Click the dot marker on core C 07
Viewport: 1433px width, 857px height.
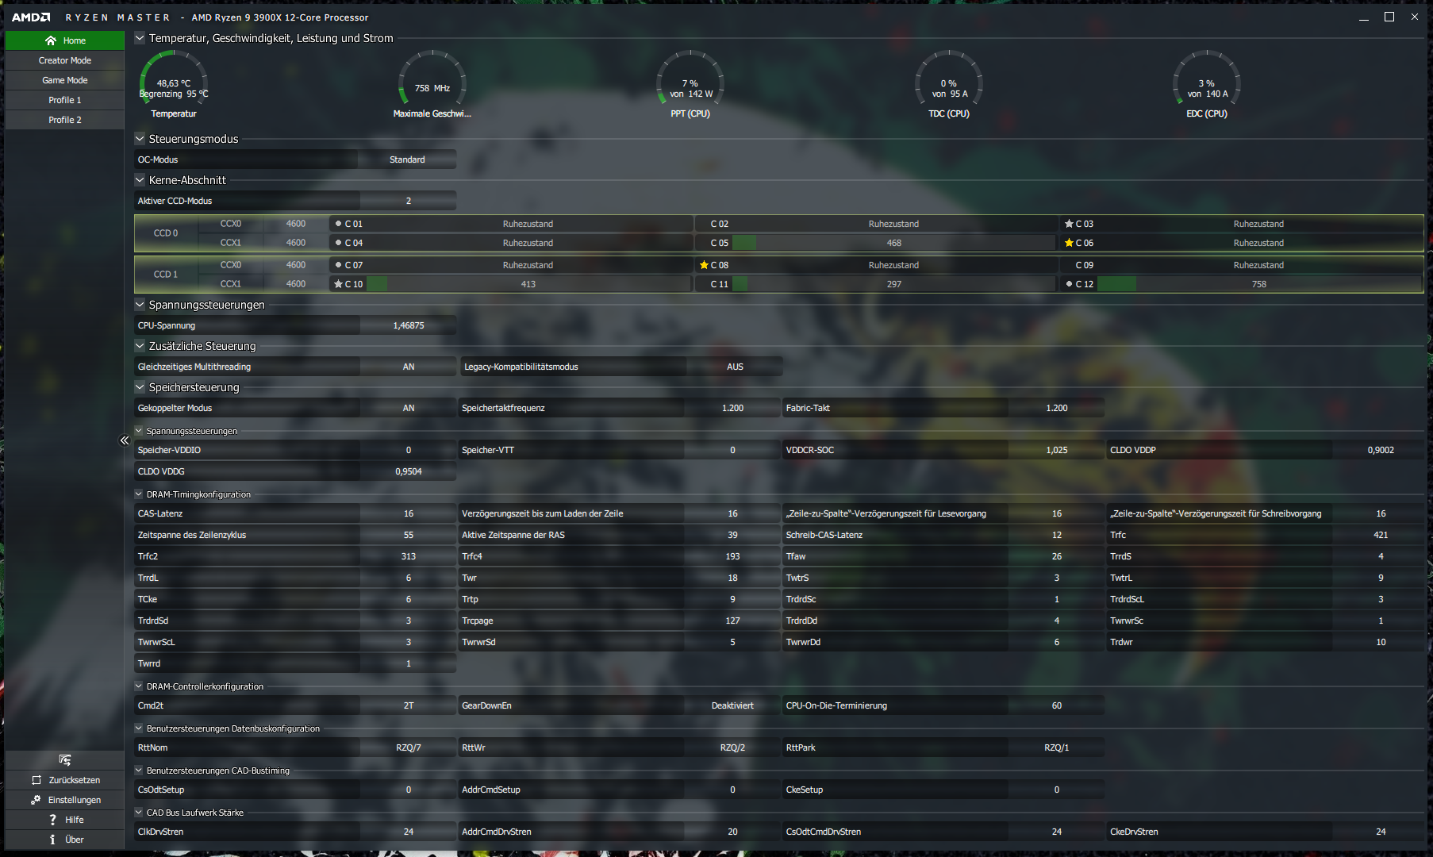338,265
